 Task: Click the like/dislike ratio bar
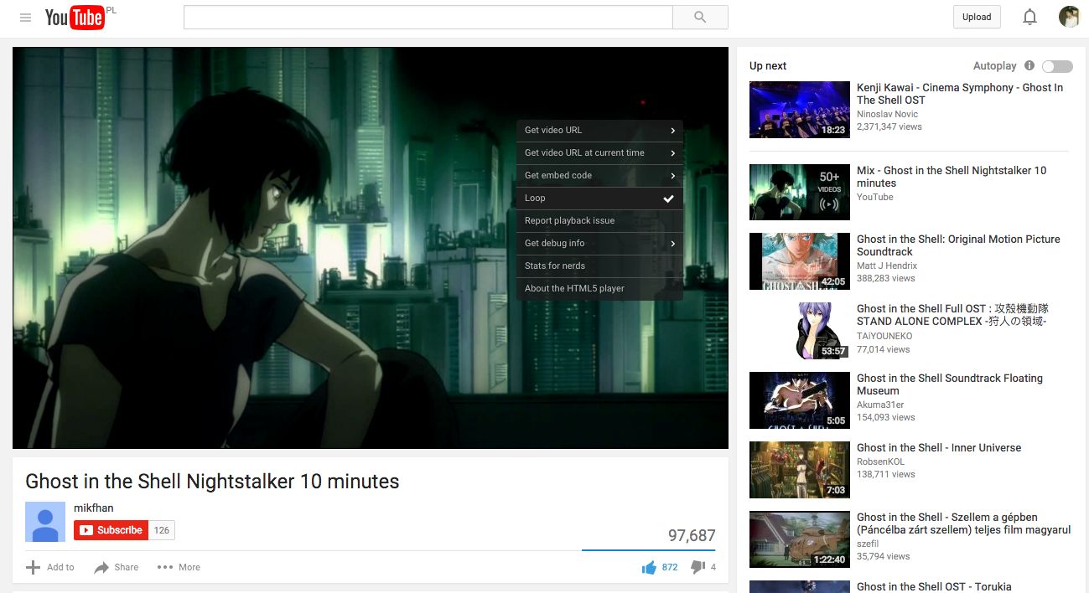coord(649,550)
